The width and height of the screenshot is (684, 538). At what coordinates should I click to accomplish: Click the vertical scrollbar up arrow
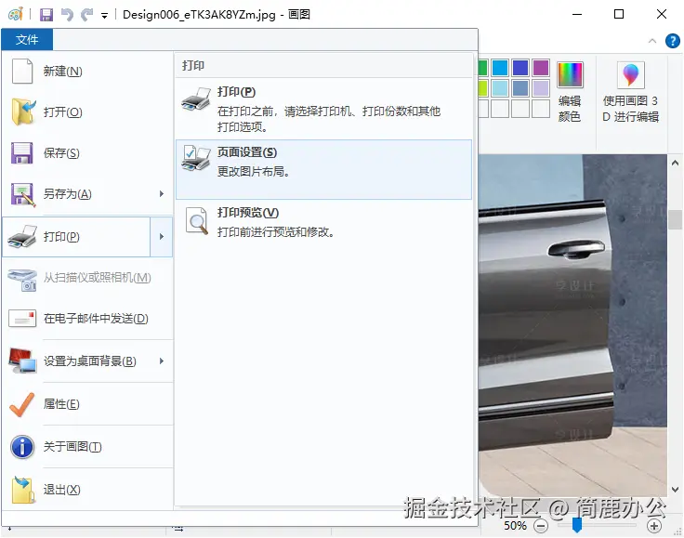tap(675, 163)
